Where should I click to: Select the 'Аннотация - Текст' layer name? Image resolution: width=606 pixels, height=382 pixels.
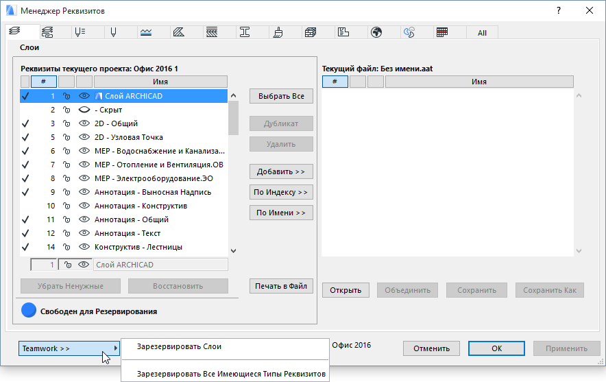[128, 234]
